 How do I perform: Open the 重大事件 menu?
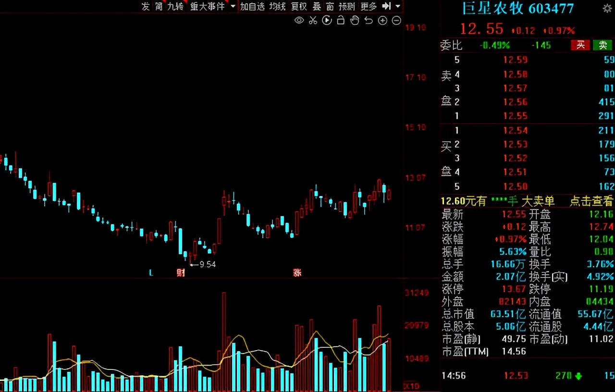pos(208,6)
